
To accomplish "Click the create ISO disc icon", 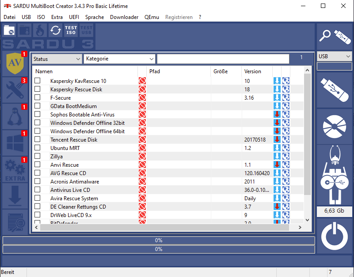I will (335, 127).
